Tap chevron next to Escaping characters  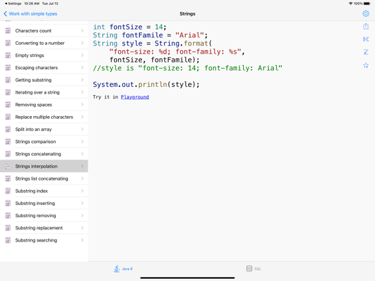(82, 68)
